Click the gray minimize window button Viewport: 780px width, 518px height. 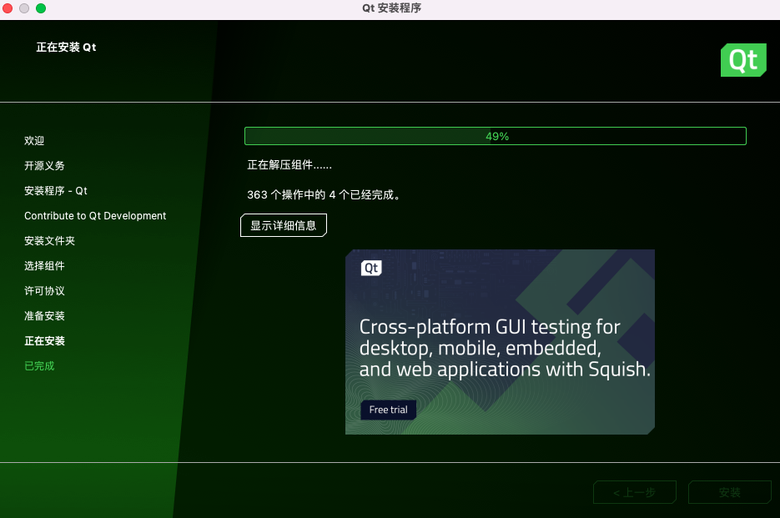[24, 8]
